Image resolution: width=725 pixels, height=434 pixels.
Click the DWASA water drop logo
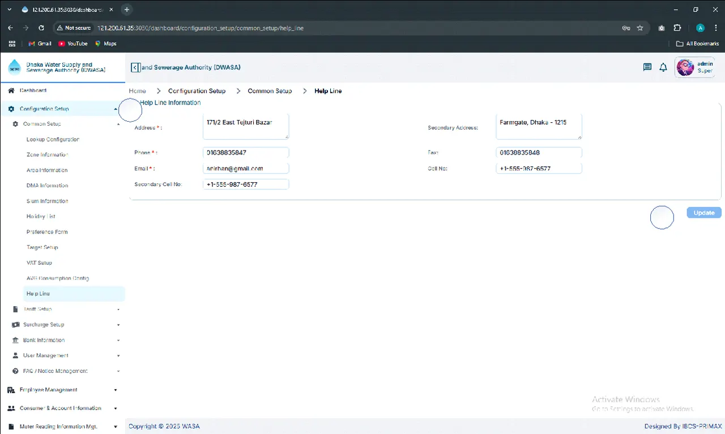14,68
